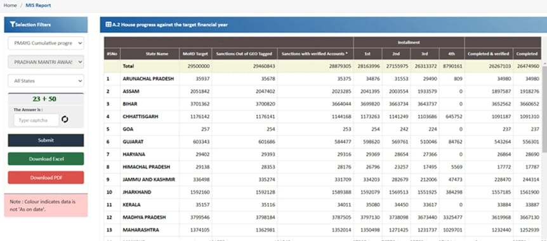
Task: Click the 3rd installment column header
Action: (x=425, y=54)
